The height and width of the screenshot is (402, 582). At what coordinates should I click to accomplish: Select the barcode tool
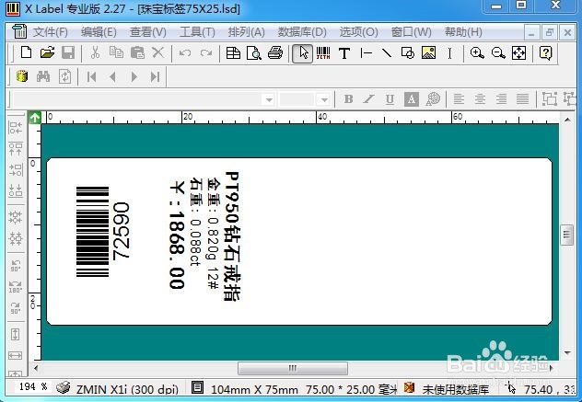(323, 53)
